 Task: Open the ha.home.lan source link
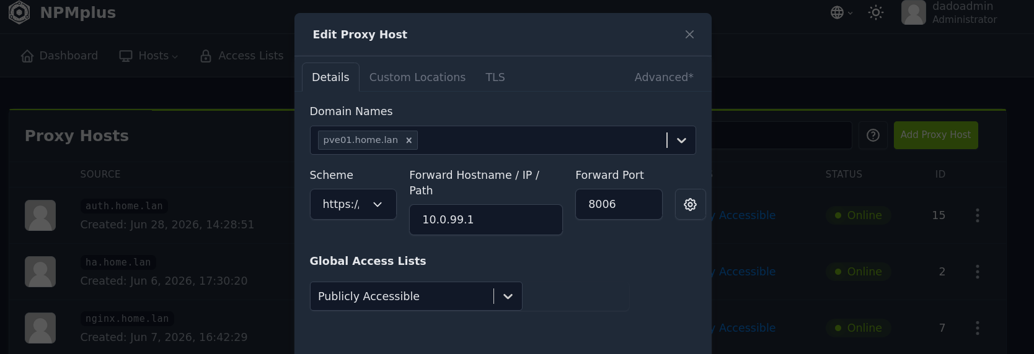[x=118, y=262]
